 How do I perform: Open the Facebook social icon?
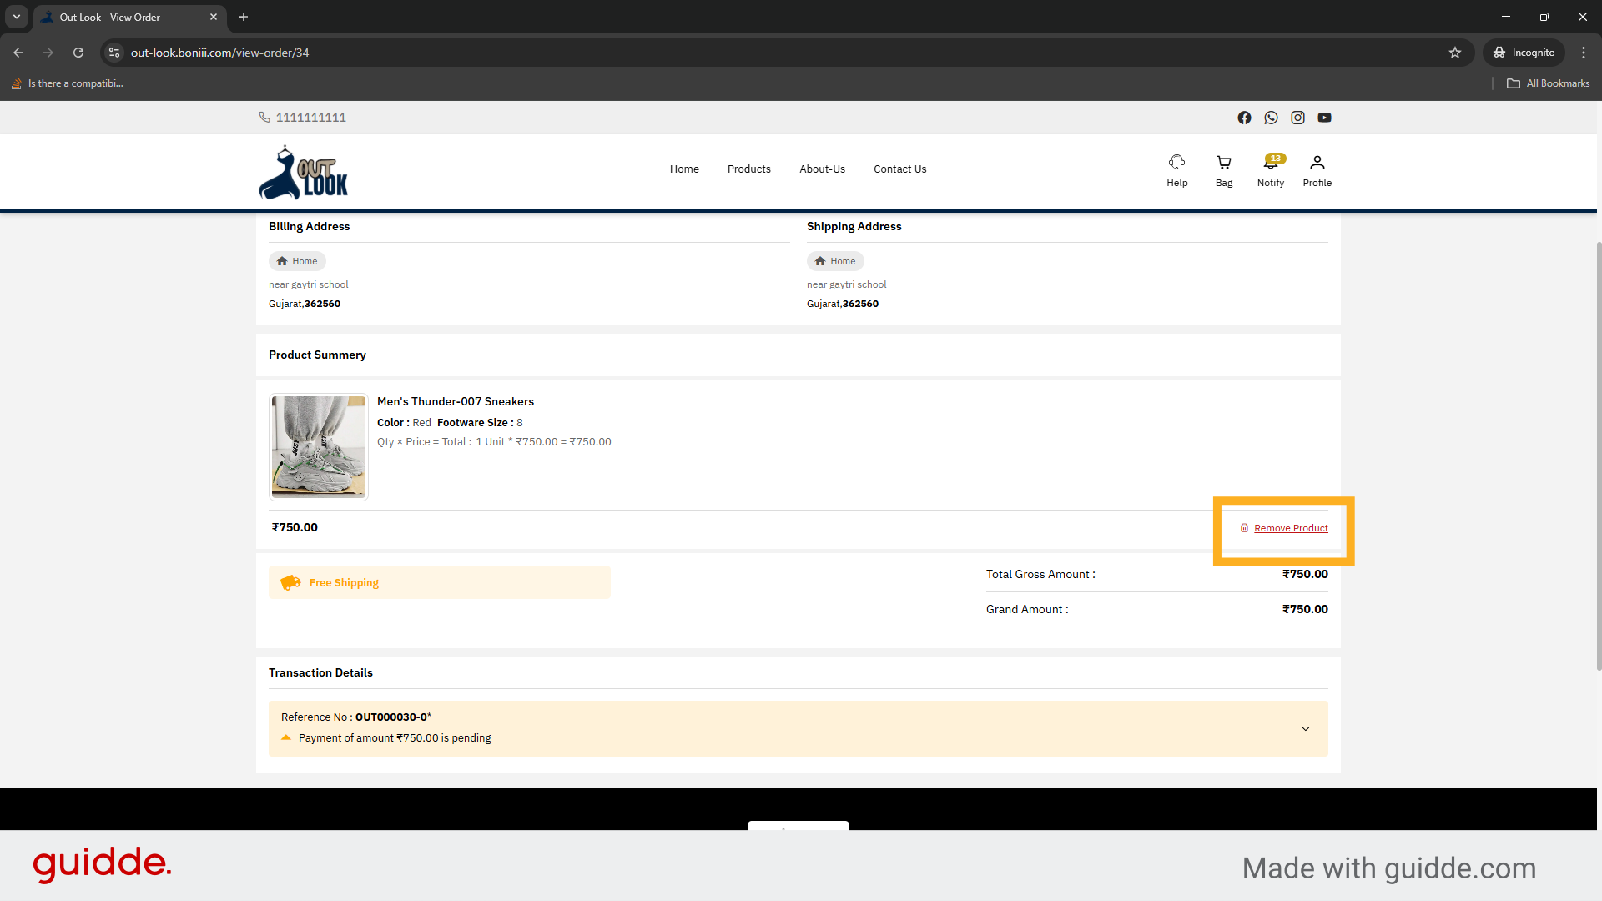click(1244, 118)
